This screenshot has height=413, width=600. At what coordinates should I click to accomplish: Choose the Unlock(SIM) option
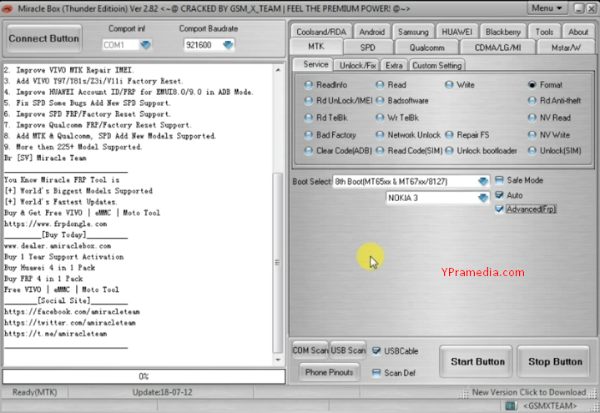[532, 151]
